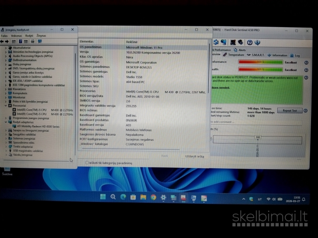Click the System Information vertical scrollbar
Screen dimensions: 318x238
coord(209,69)
